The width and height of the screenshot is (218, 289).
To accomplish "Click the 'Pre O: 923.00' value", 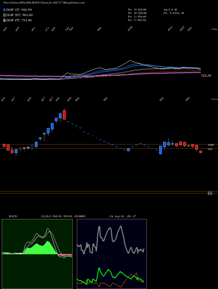I will pyautogui.click(x=137, y=10).
